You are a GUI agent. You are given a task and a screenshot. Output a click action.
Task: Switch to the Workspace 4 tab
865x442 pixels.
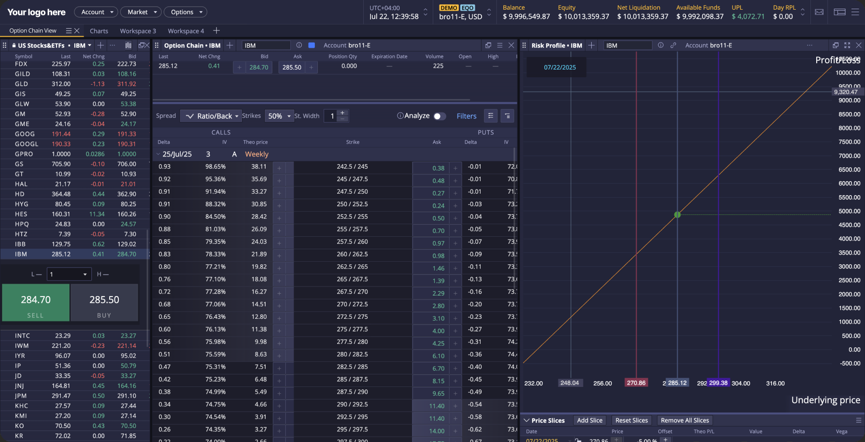click(x=186, y=31)
